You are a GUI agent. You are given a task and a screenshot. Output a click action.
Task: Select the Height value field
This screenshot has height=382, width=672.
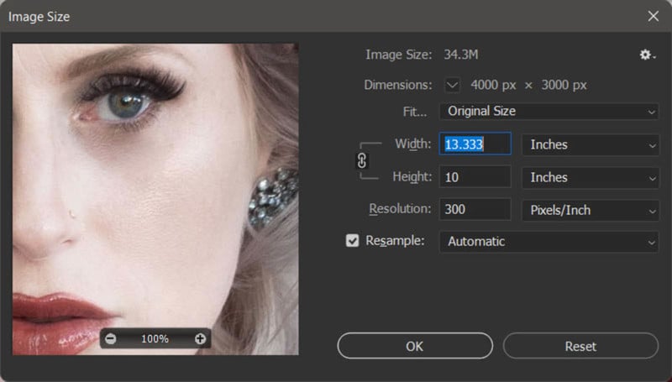tap(475, 177)
